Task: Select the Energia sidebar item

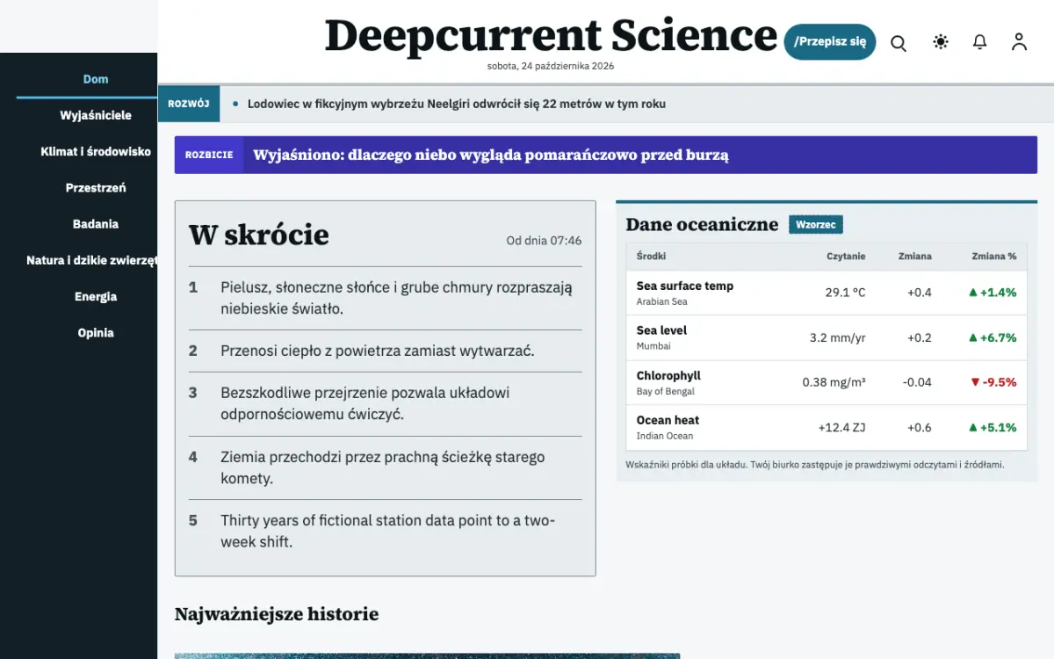Action: (x=96, y=296)
